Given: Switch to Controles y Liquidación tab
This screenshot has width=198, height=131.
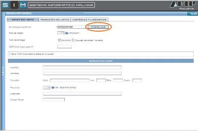Looking at the screenshot, I should (89, 20).
